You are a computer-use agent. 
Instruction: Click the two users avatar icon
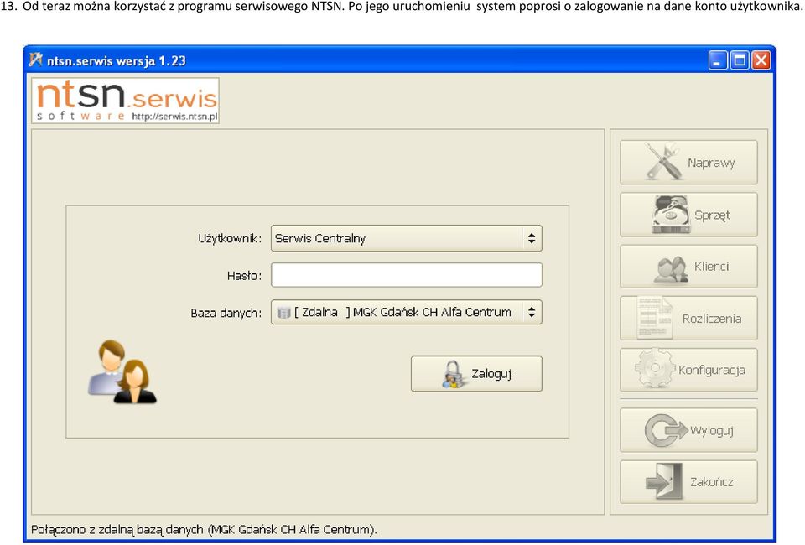(x=122, y=371)
